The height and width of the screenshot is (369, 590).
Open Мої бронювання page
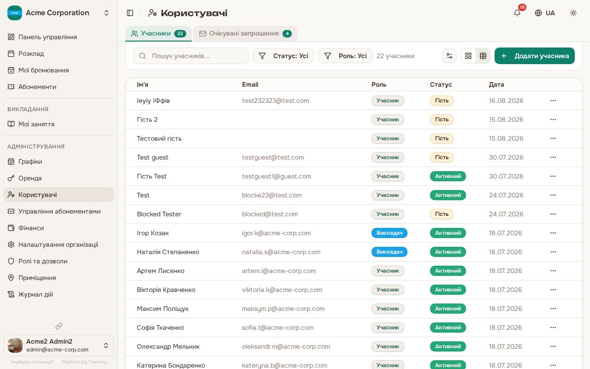click(x=59, y=70)
